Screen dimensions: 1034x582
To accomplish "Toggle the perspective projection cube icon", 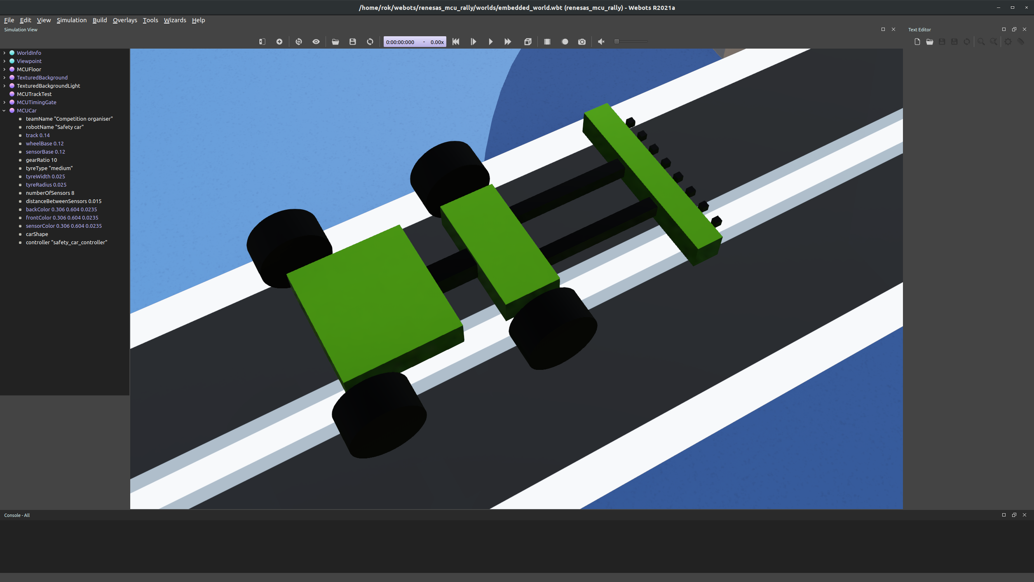I will click(x=528, y=41).
